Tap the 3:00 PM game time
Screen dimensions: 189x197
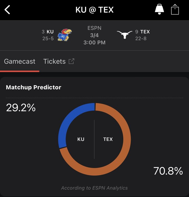94,42
